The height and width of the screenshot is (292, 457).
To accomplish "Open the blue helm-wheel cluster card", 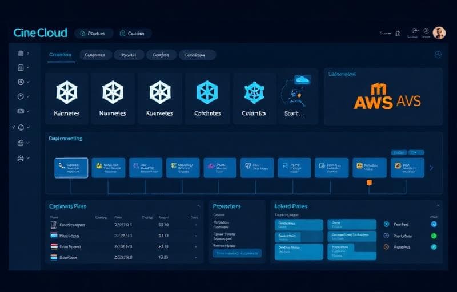I will point(254,99).
